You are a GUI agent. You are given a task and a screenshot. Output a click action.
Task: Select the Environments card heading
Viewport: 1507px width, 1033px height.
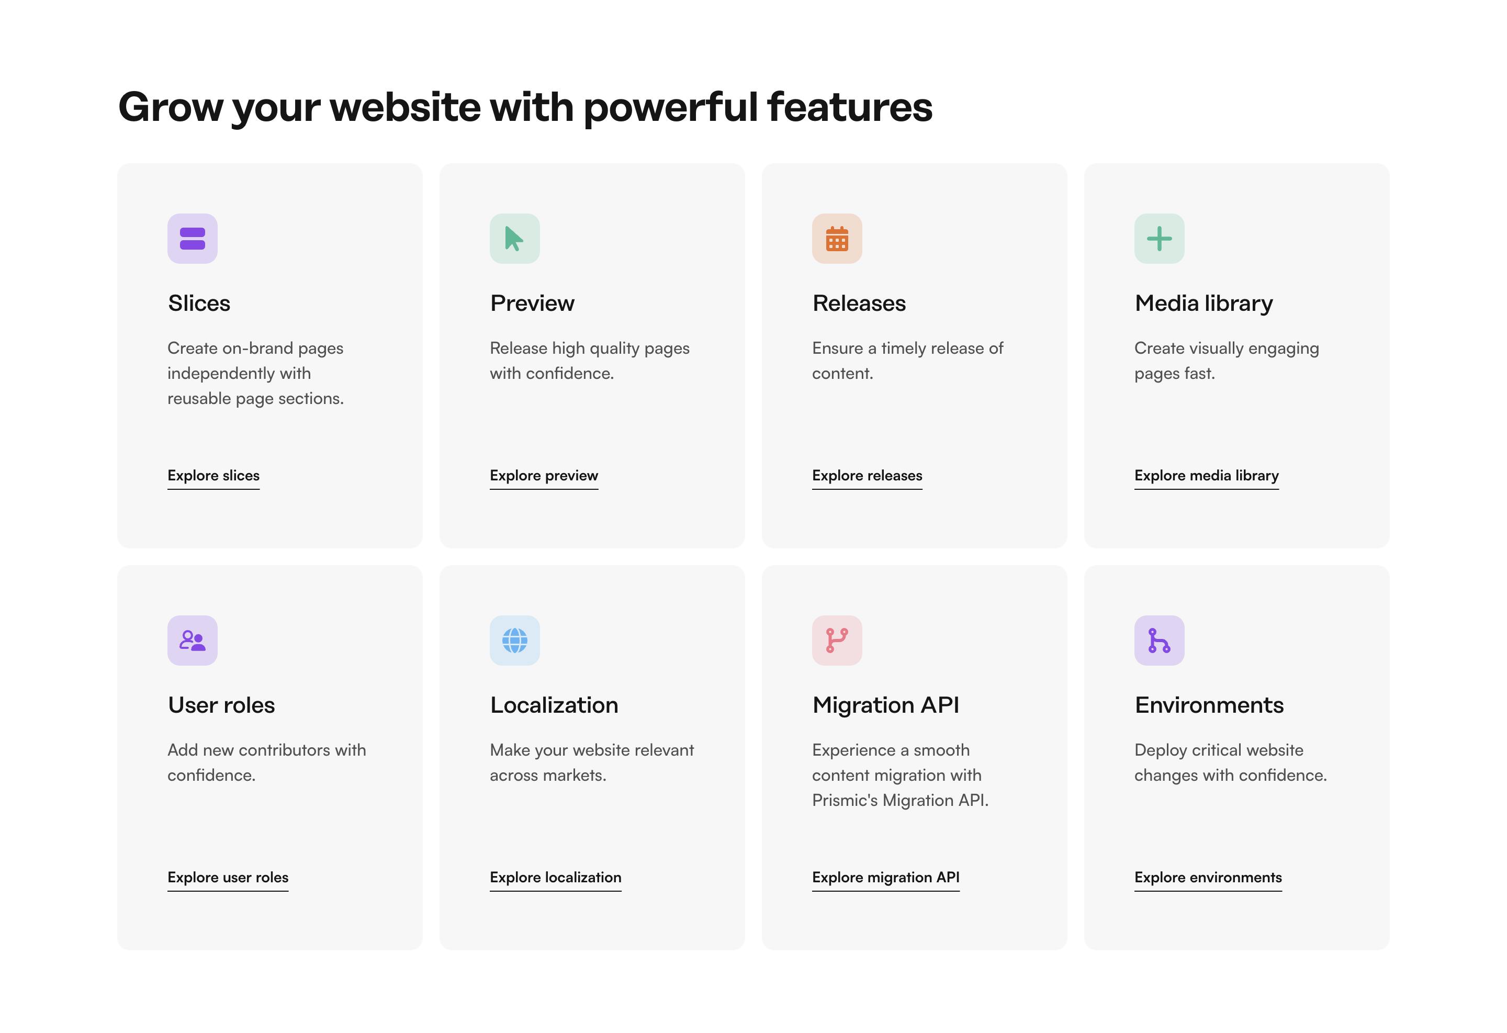click(1209, 705)
